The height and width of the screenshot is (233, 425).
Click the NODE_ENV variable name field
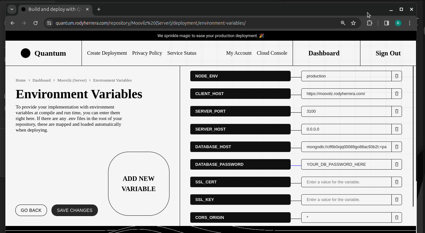point(240,76)
